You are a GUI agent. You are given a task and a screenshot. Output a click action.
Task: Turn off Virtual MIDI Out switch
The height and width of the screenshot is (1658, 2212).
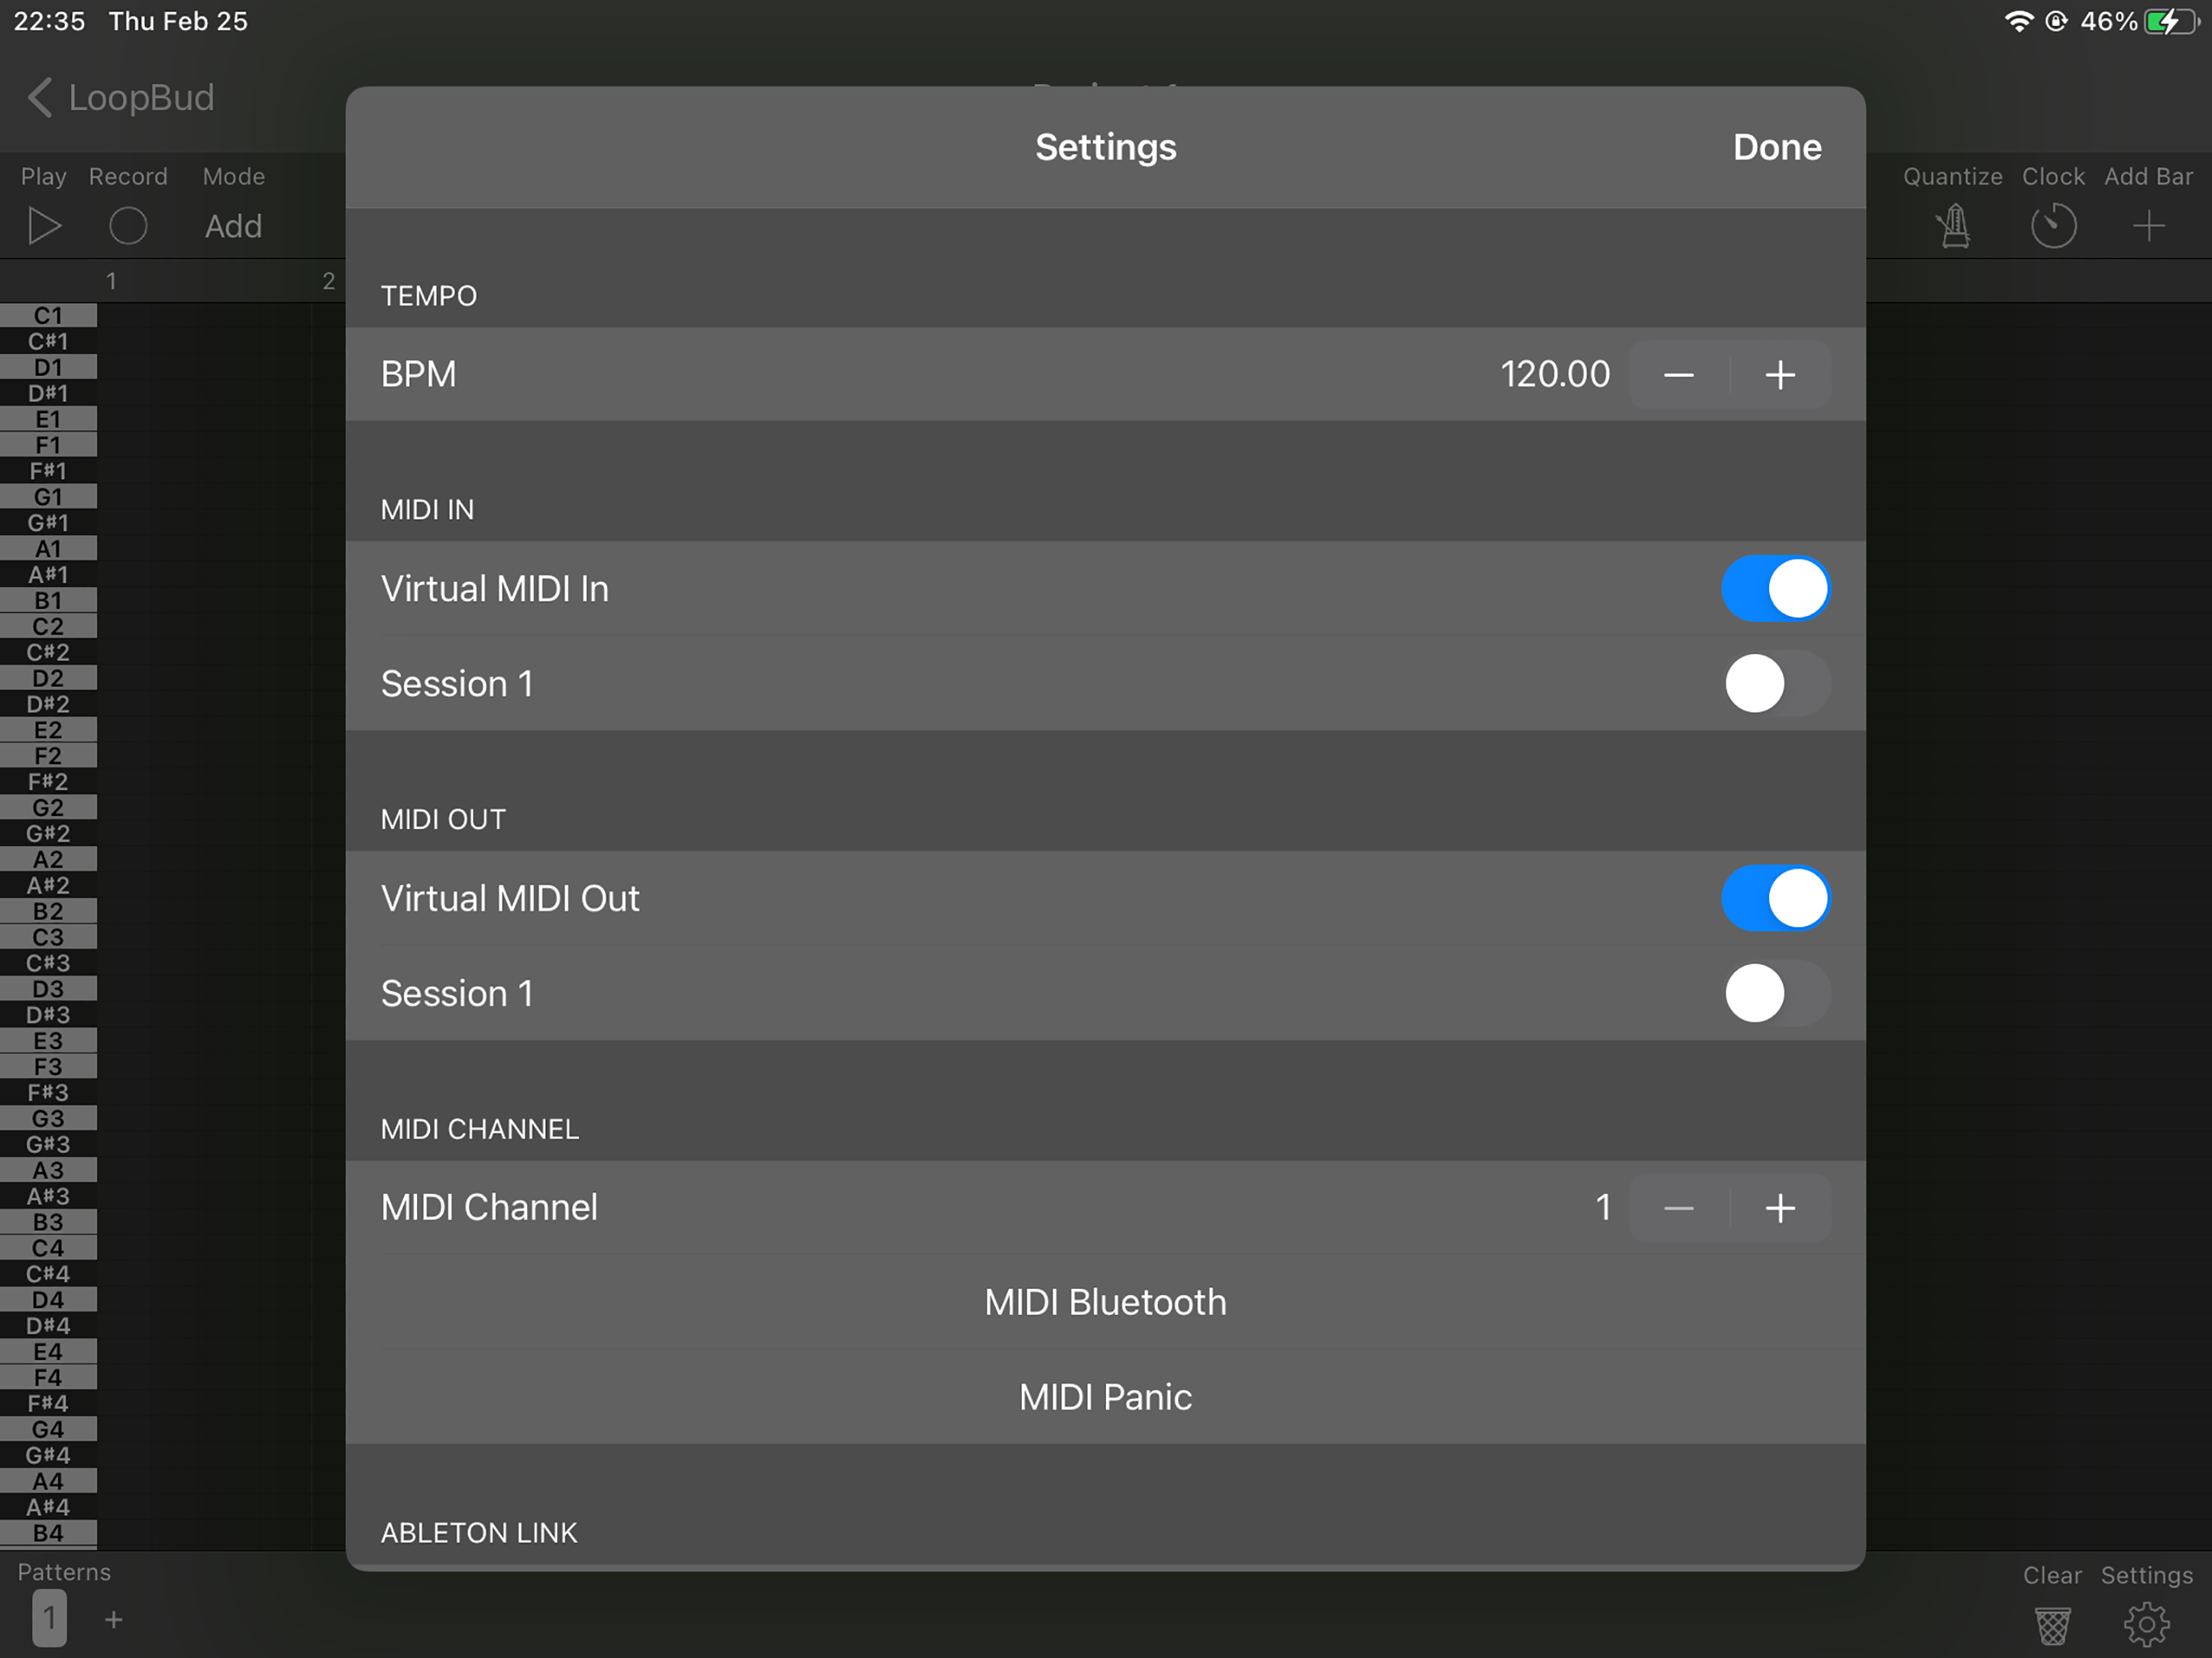coord(1775,898)
